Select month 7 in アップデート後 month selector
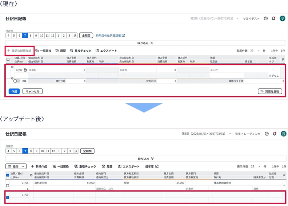Screen dimensions: 288x206 25,151
